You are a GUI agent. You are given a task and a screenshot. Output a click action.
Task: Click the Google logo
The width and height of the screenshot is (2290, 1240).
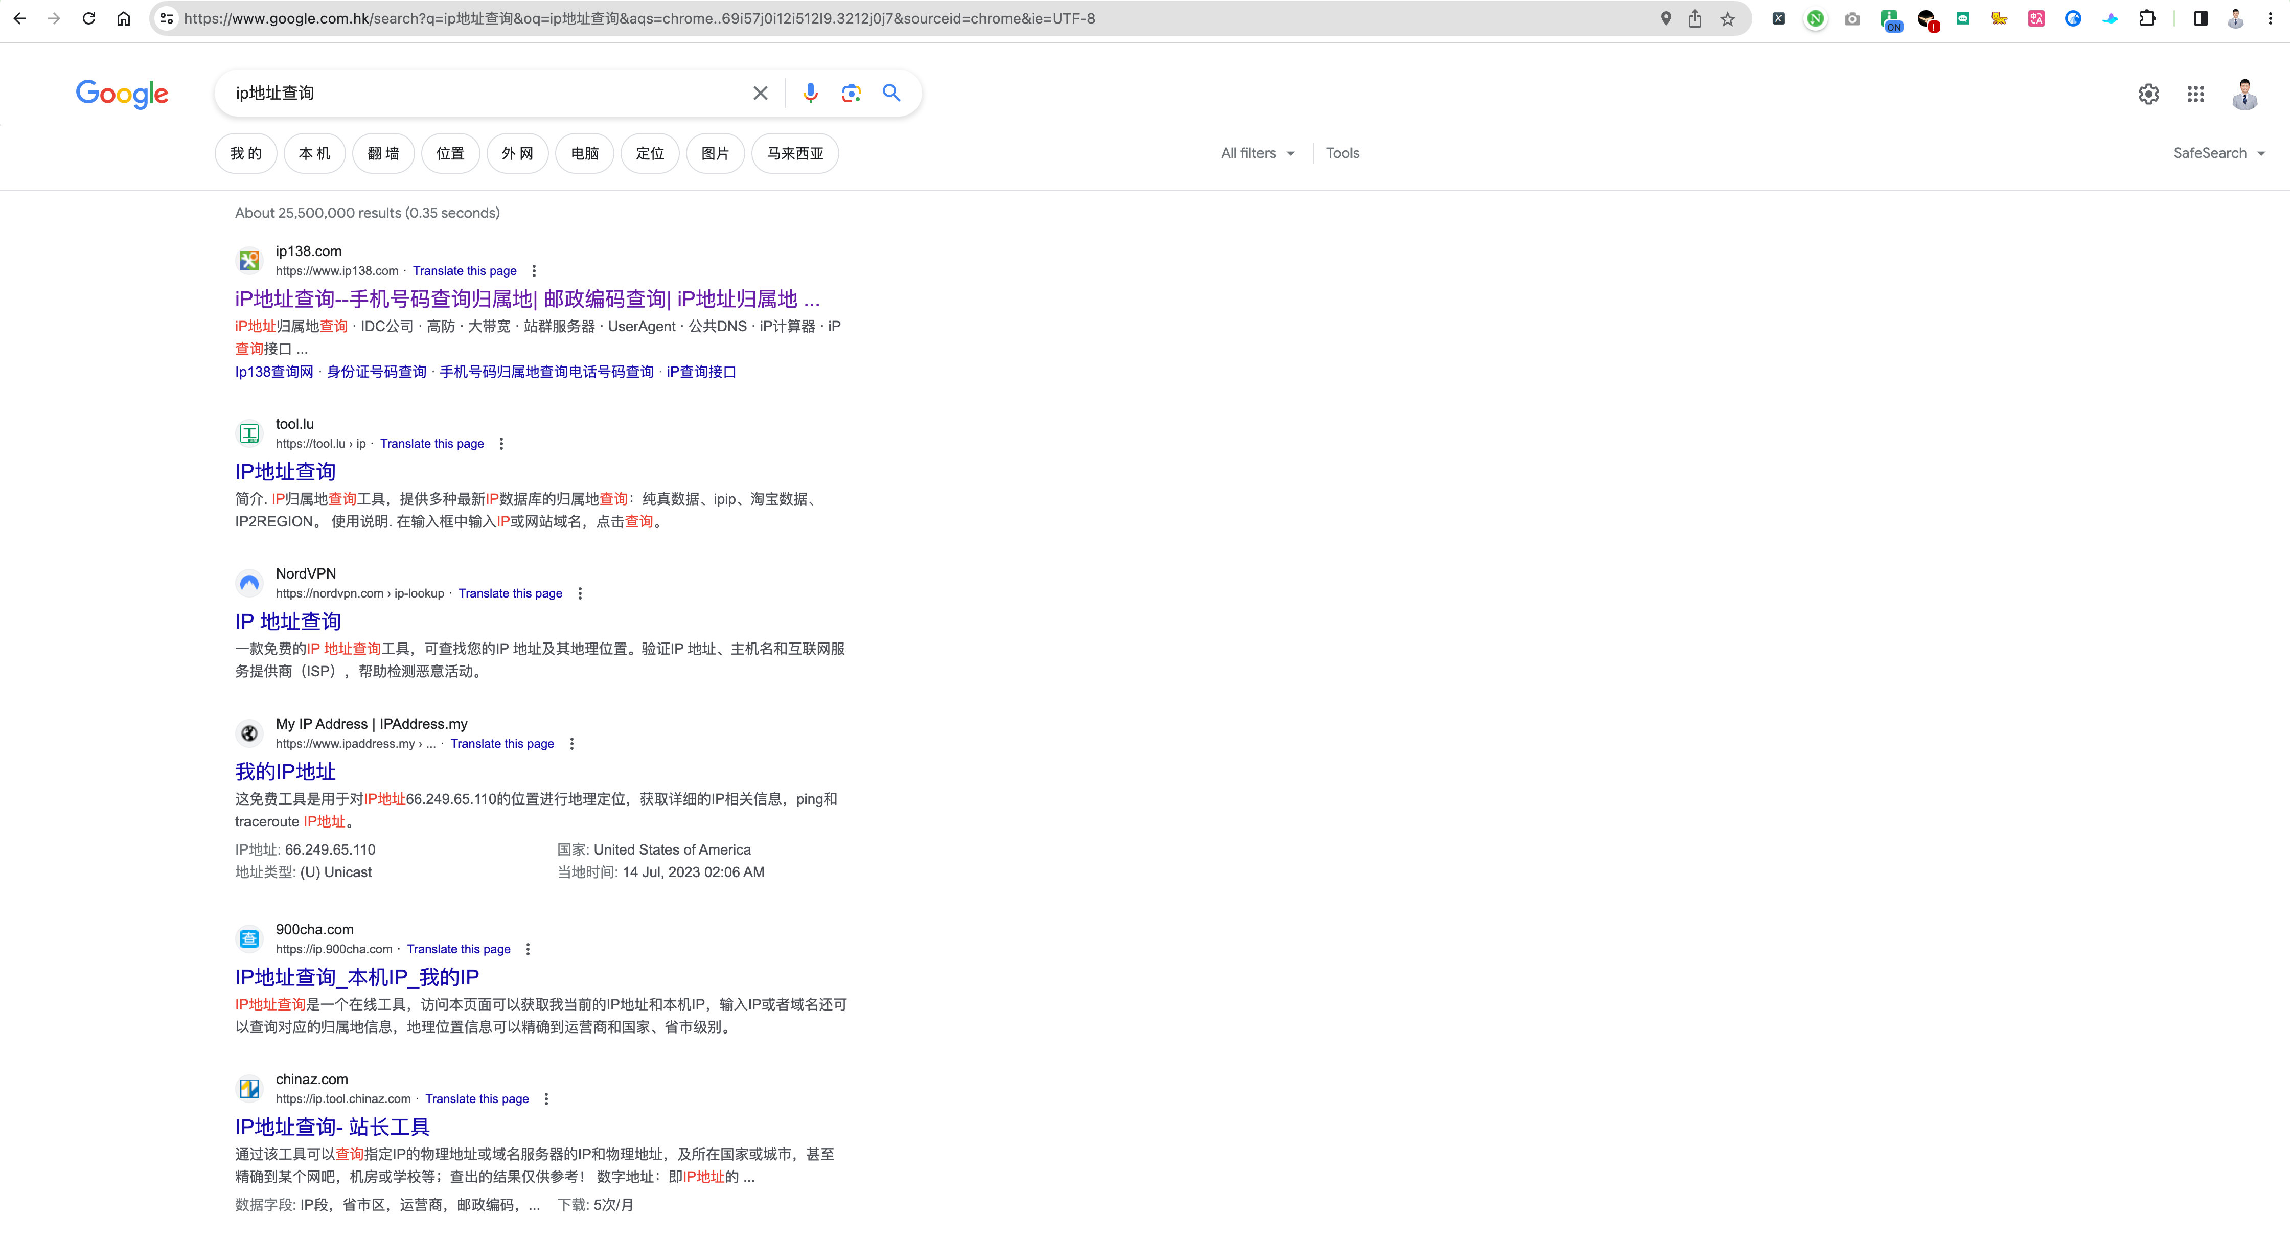[x=122, y=94]
